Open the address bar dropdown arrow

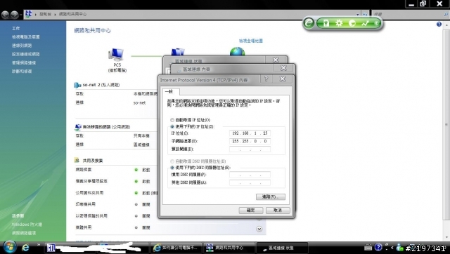click(x=358, y=14)
